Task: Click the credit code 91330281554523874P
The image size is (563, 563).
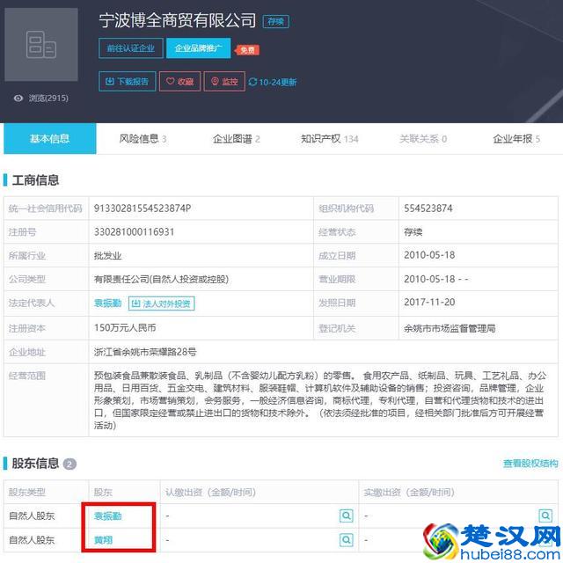Action: coord(143,208)
